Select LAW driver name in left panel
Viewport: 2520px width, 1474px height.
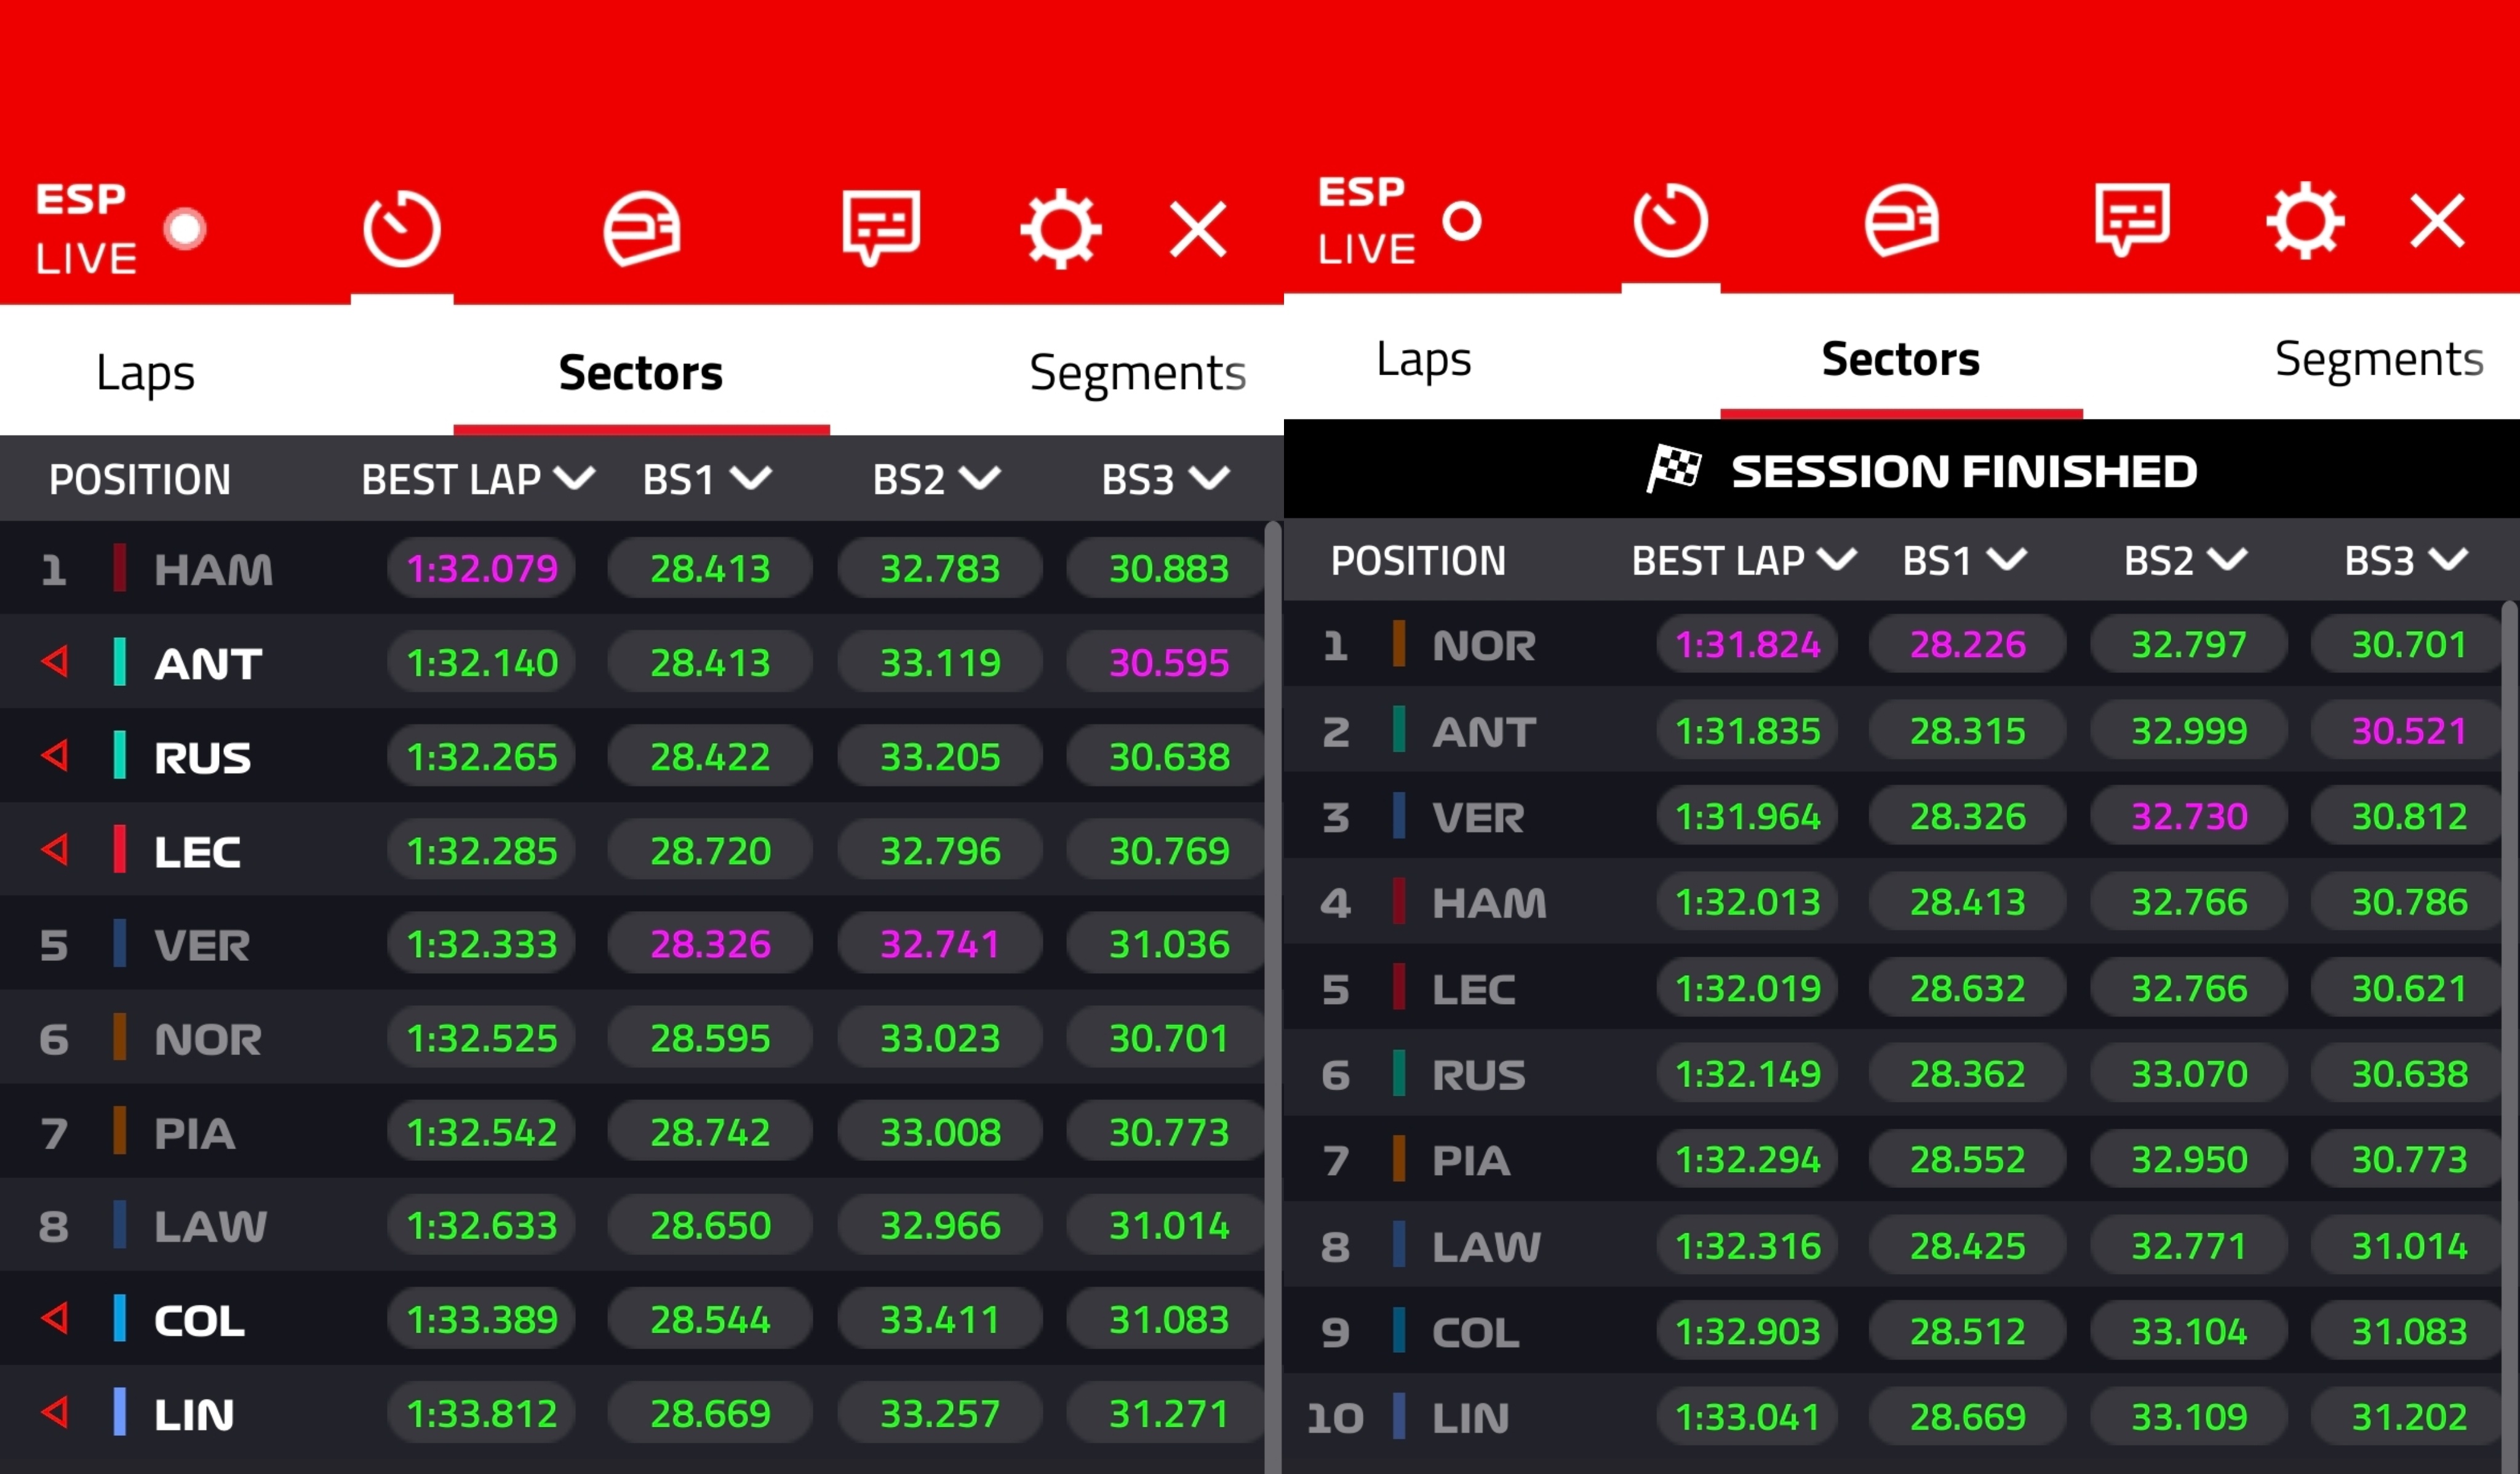coord(210,1226)
